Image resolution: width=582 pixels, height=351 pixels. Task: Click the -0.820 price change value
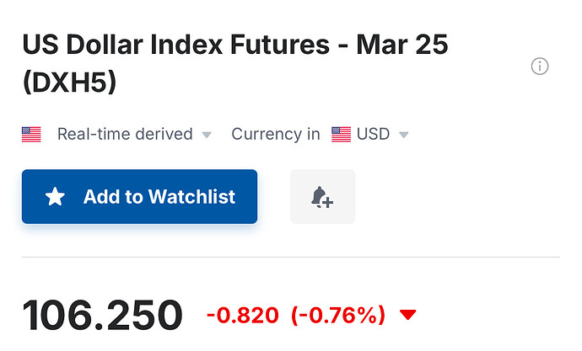pos(242,316)
